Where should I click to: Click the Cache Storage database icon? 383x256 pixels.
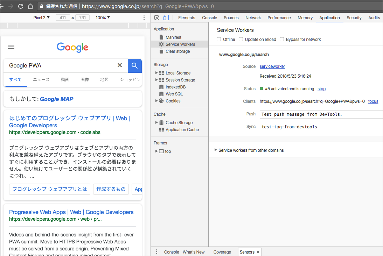161,122
